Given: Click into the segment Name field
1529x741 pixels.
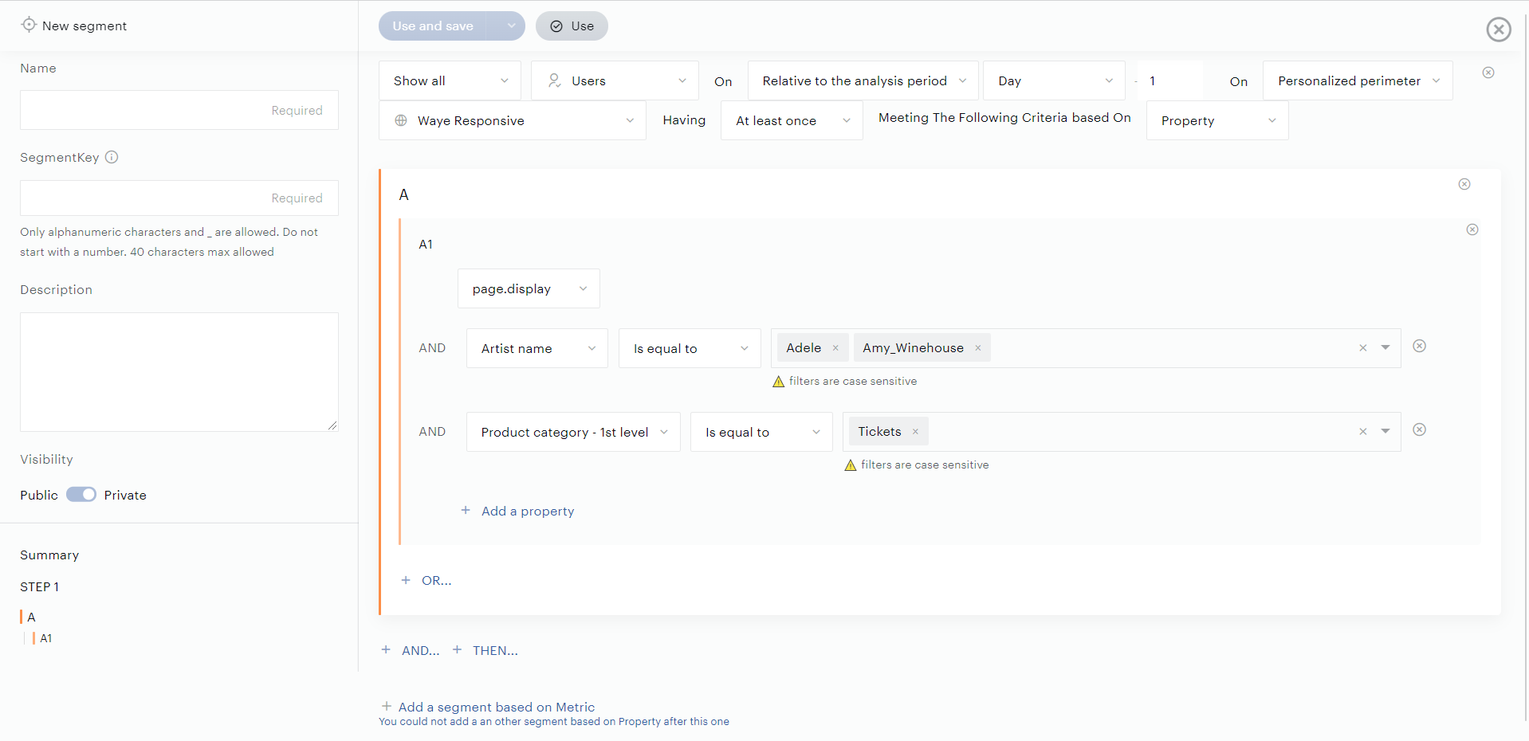Looking at the screenshot, I should 179,110.
